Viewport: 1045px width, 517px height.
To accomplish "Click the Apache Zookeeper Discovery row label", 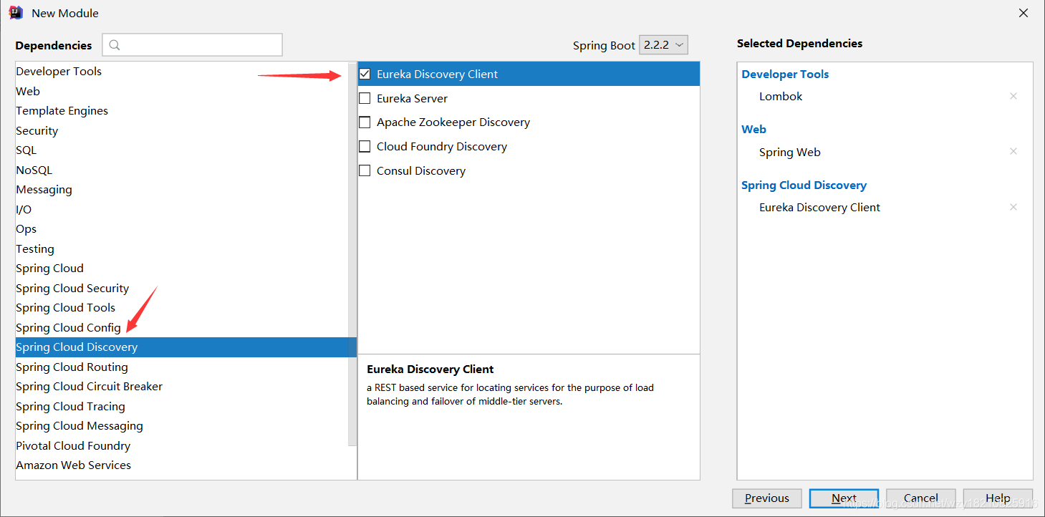I will tap(453, 122).
